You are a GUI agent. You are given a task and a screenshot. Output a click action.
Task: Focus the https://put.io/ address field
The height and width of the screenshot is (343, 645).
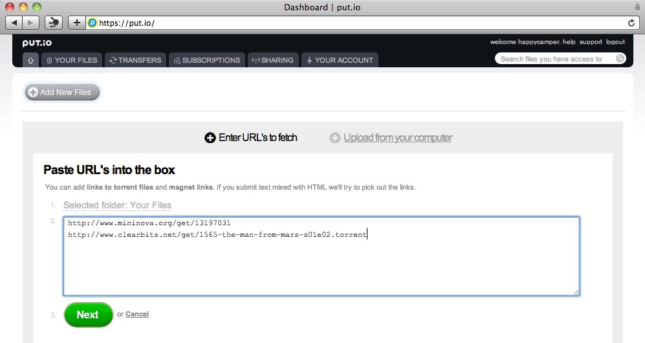click(x=362, y=23)
